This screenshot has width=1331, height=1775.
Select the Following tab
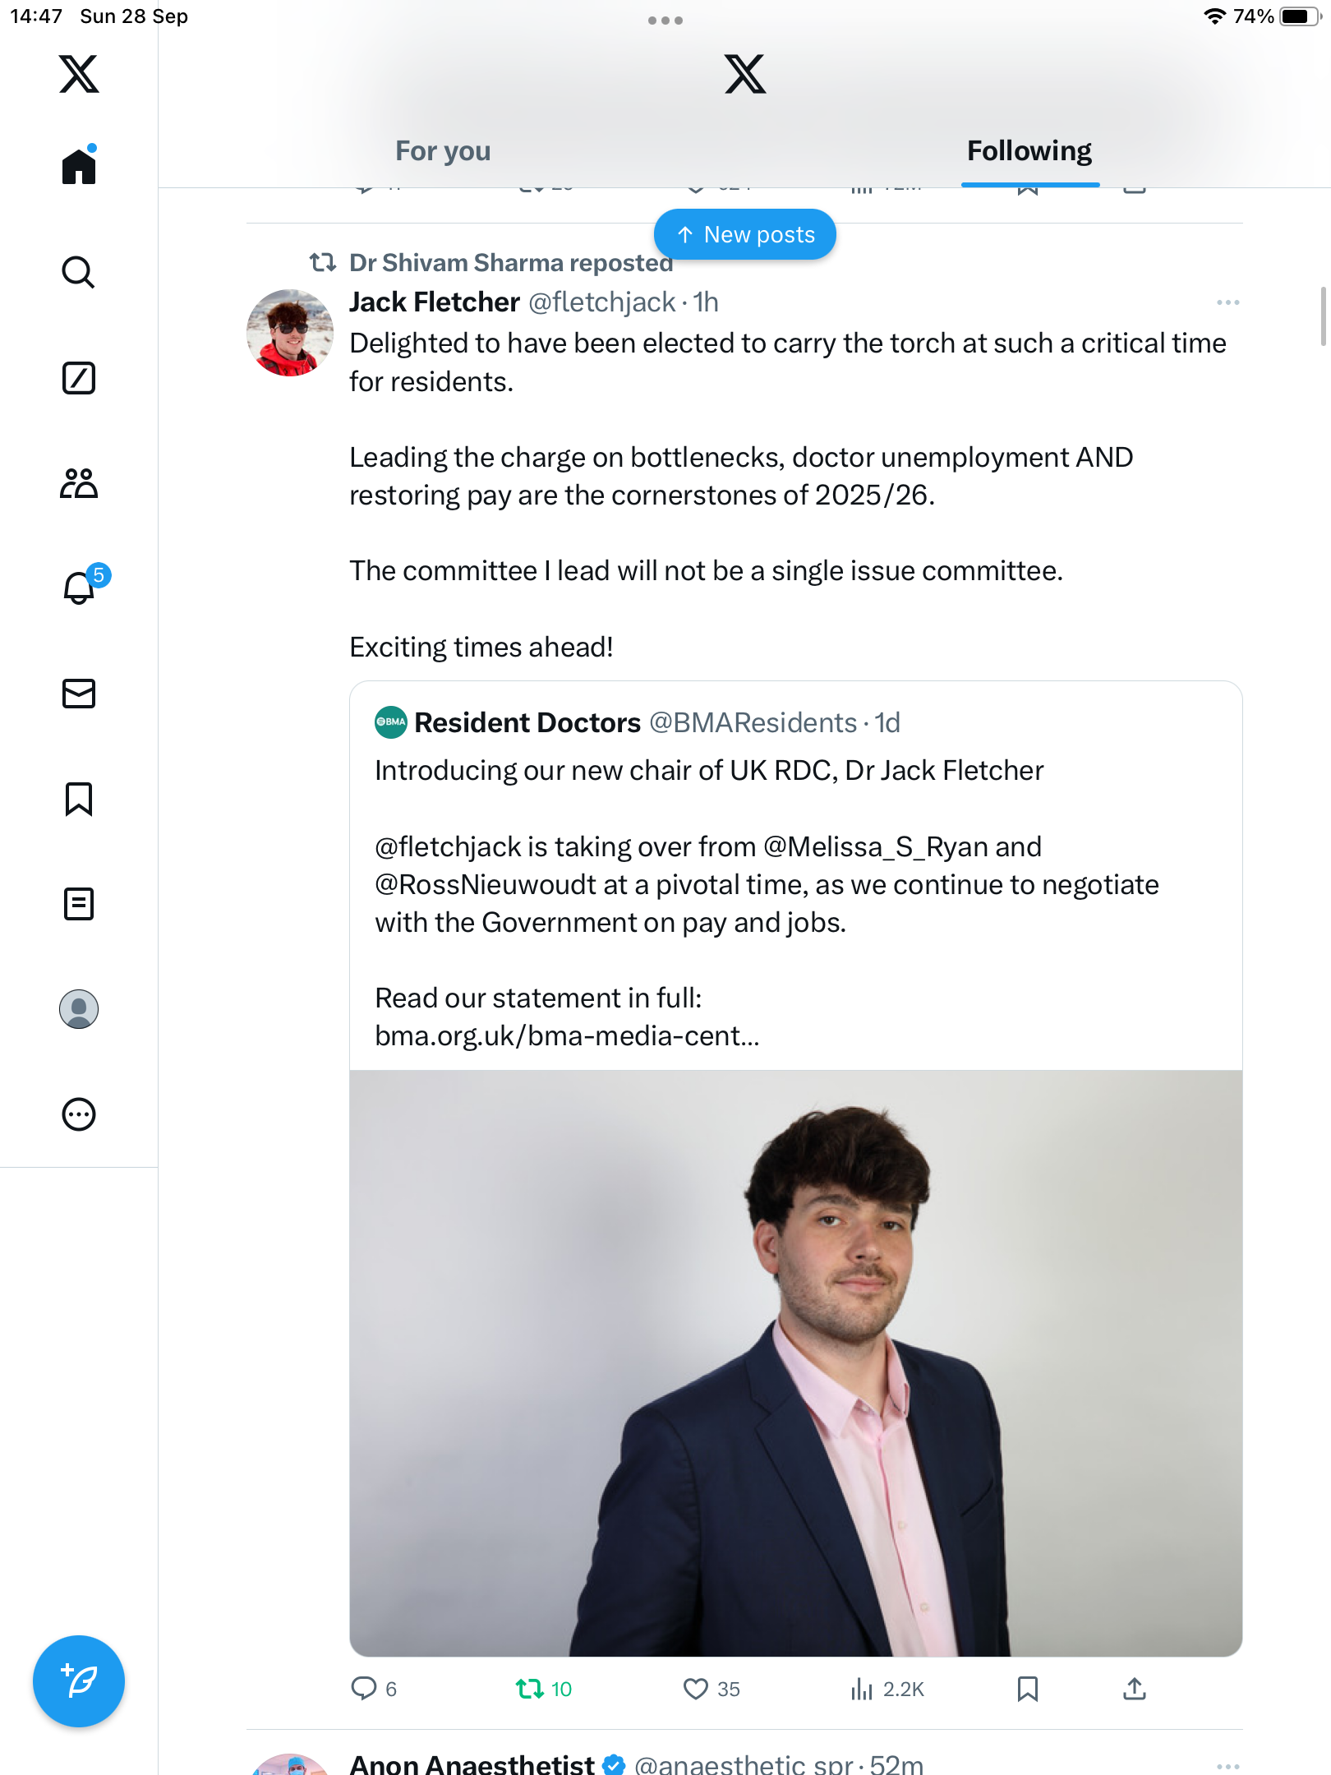pyautogui.click(x=1029, y=151)
